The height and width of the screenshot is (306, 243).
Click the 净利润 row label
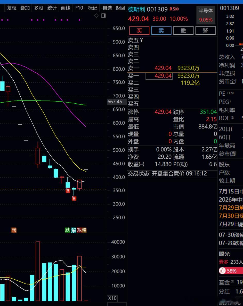point(227,65)
